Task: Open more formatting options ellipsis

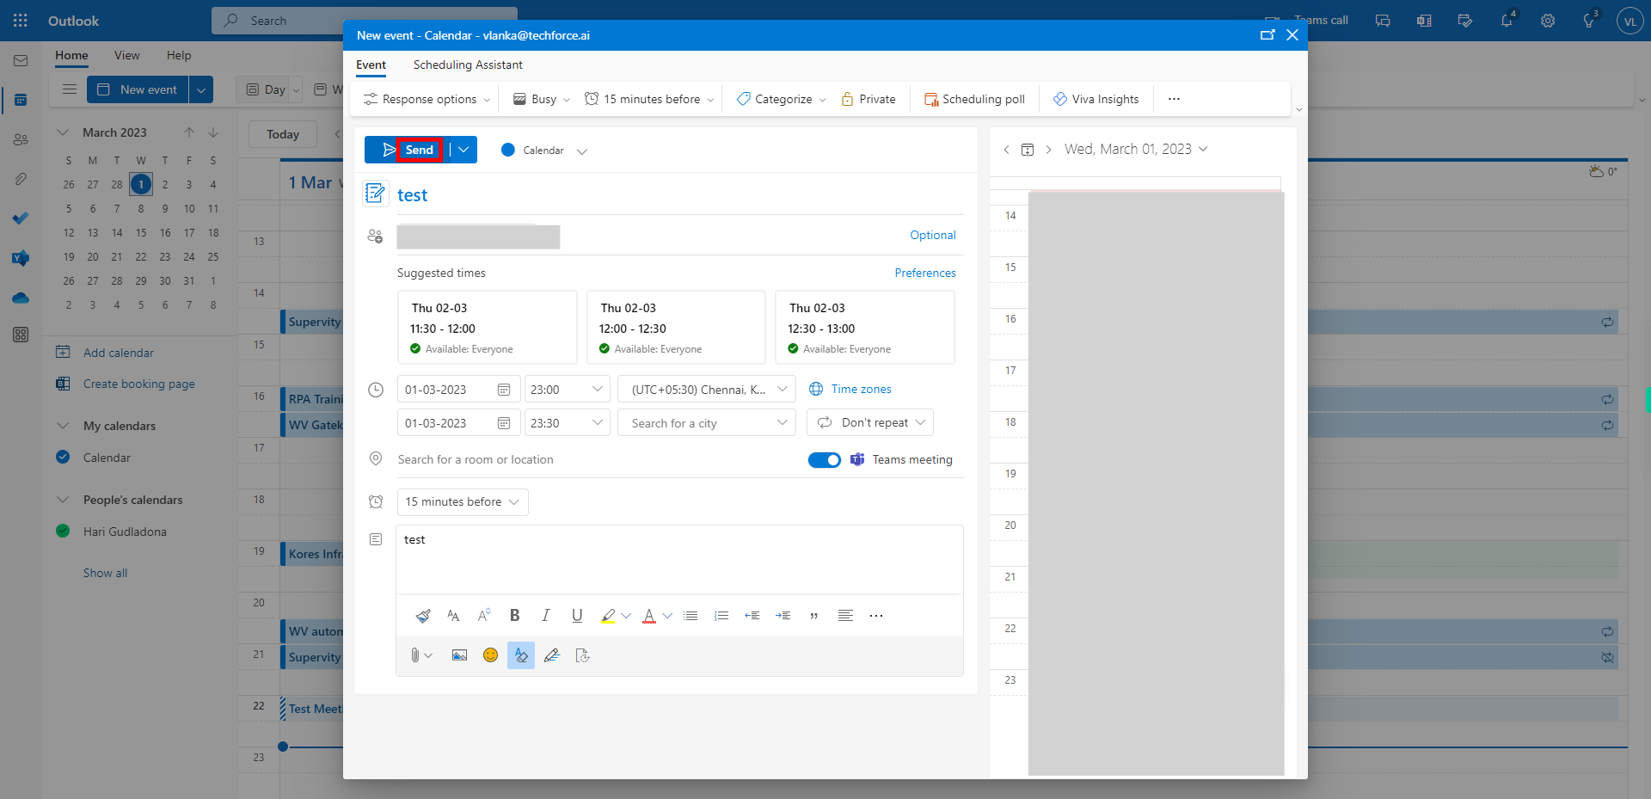Action: click(876, 616)
